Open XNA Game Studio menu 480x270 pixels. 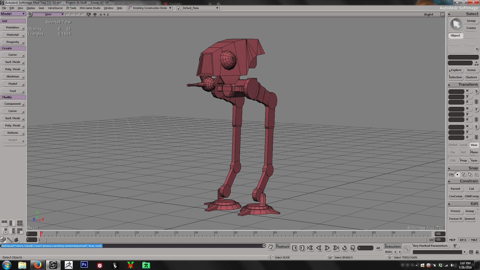coord(90,8)
